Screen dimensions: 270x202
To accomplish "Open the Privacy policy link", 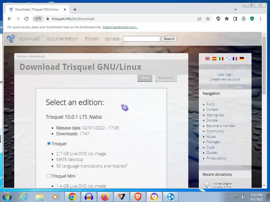I will coord(216,158).
